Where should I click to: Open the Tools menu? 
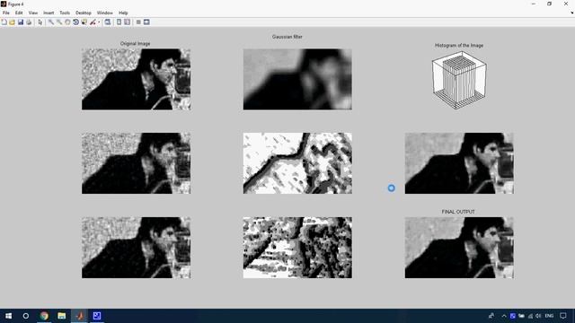65,13
